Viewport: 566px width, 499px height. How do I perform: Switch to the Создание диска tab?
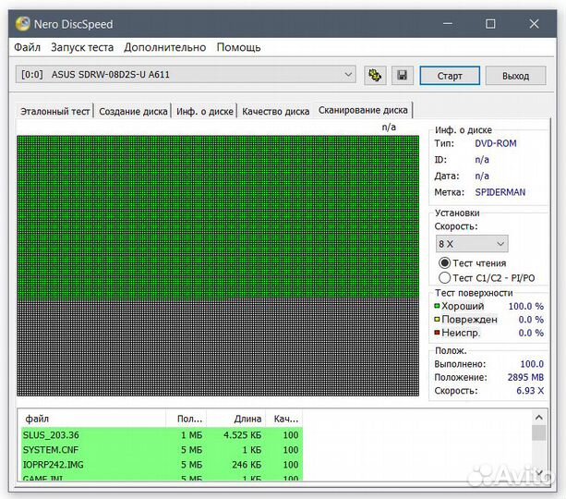point(134,111)
